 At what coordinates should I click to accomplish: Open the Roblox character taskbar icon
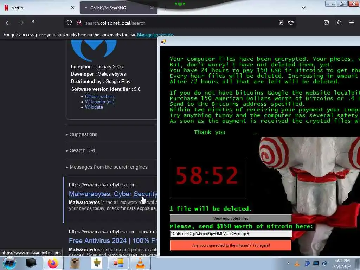[x=96, y=263]
